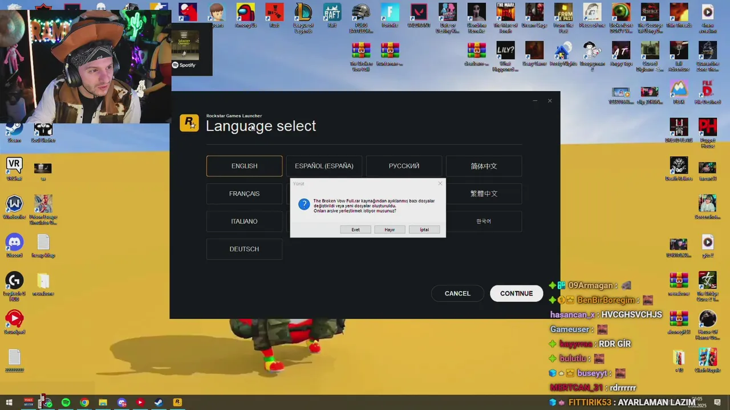Open Discord desktop shortcut
The height and width of the screenshot is (410, 730).
point(14,245)
